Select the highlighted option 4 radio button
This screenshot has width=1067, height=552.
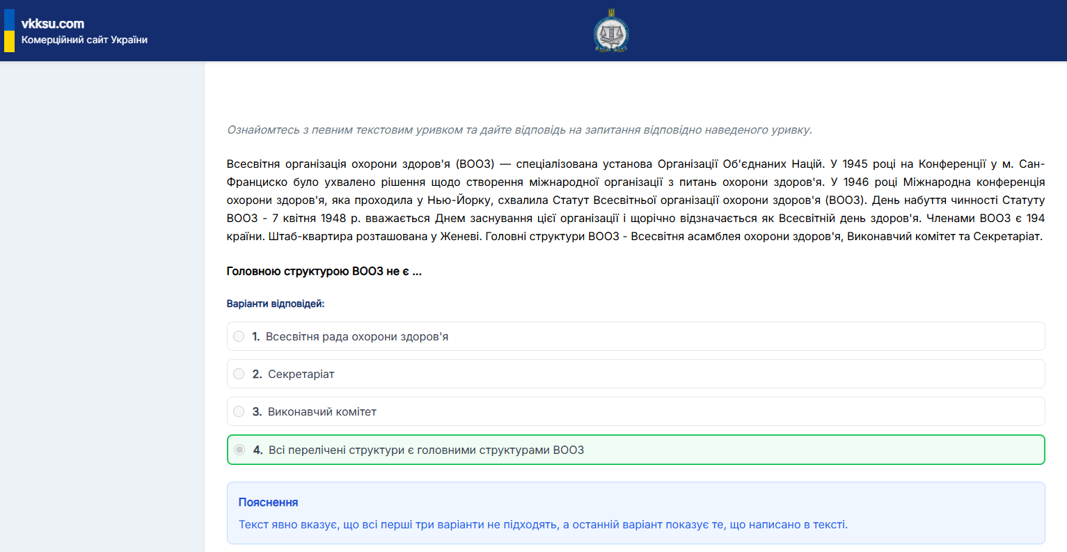tap(239, 449)
